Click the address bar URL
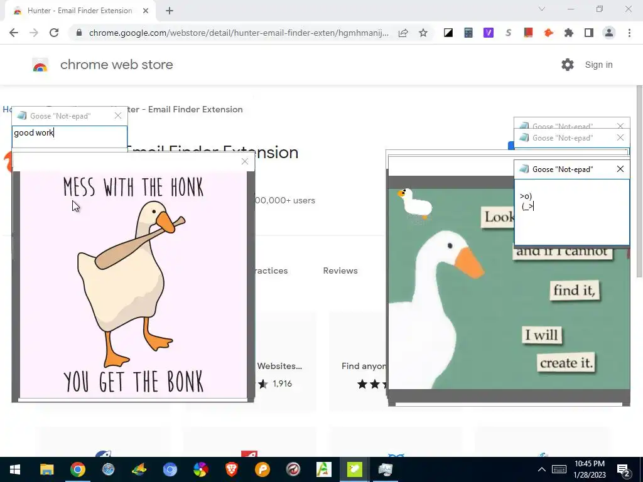This screenshot has width=643, height=482. click(239, 33)
